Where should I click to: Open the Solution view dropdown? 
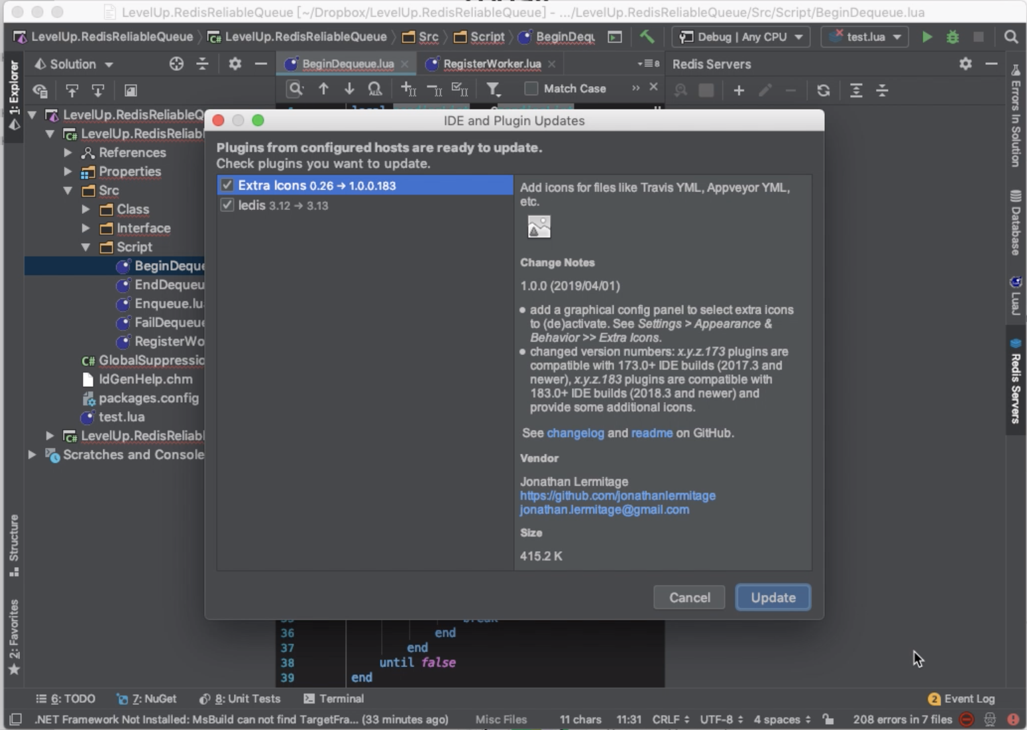[x=74, y=64]
